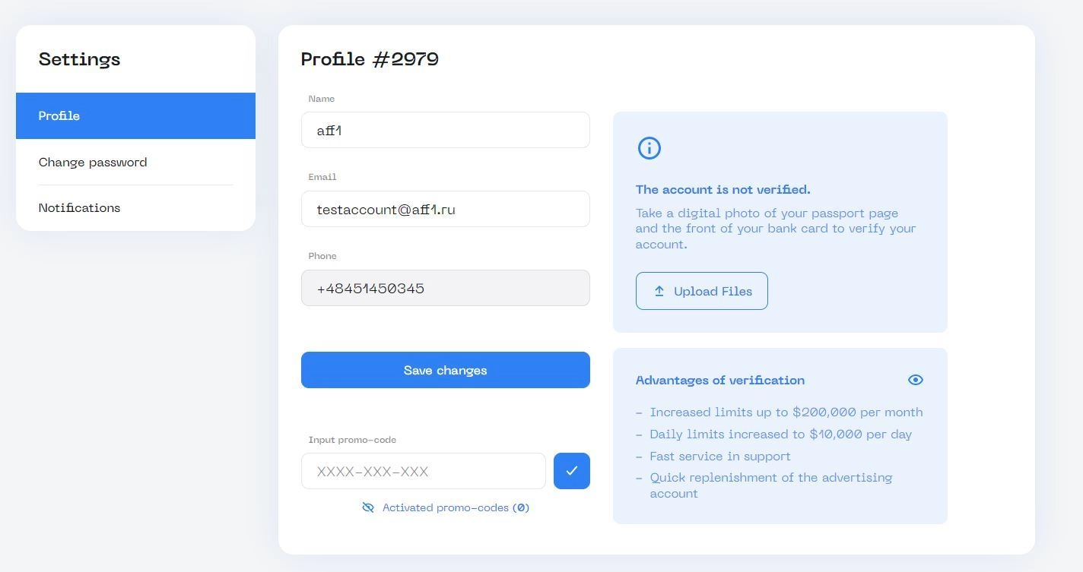Click 'The account is not verified.' text
Screen dimensions: 1083x572
[x=723, y=189]
